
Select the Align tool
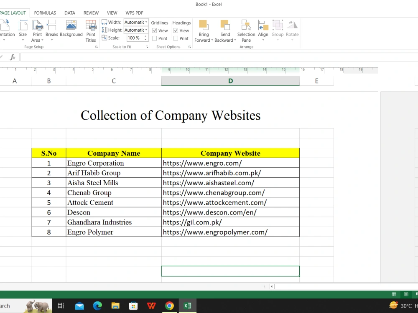[263, 29]
